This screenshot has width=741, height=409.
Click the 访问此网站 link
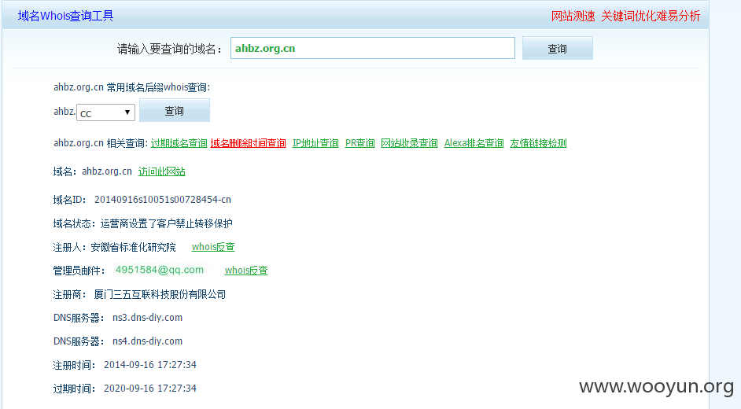click(x=161, y=171)
